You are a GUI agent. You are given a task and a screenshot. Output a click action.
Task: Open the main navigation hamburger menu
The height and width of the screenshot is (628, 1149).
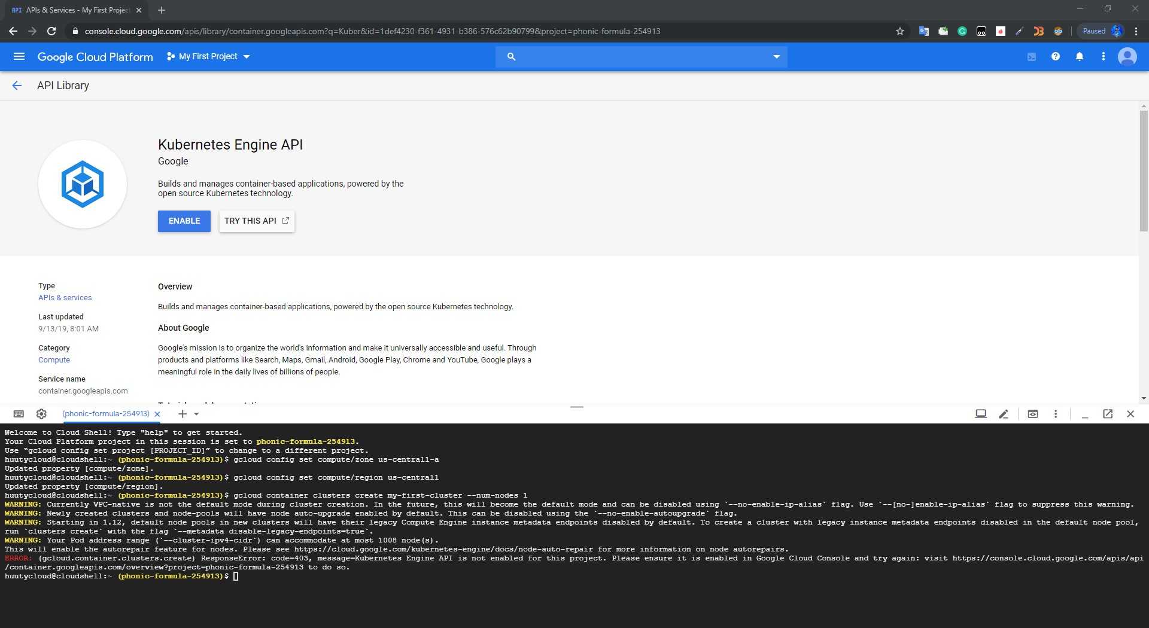click(19, 56)
